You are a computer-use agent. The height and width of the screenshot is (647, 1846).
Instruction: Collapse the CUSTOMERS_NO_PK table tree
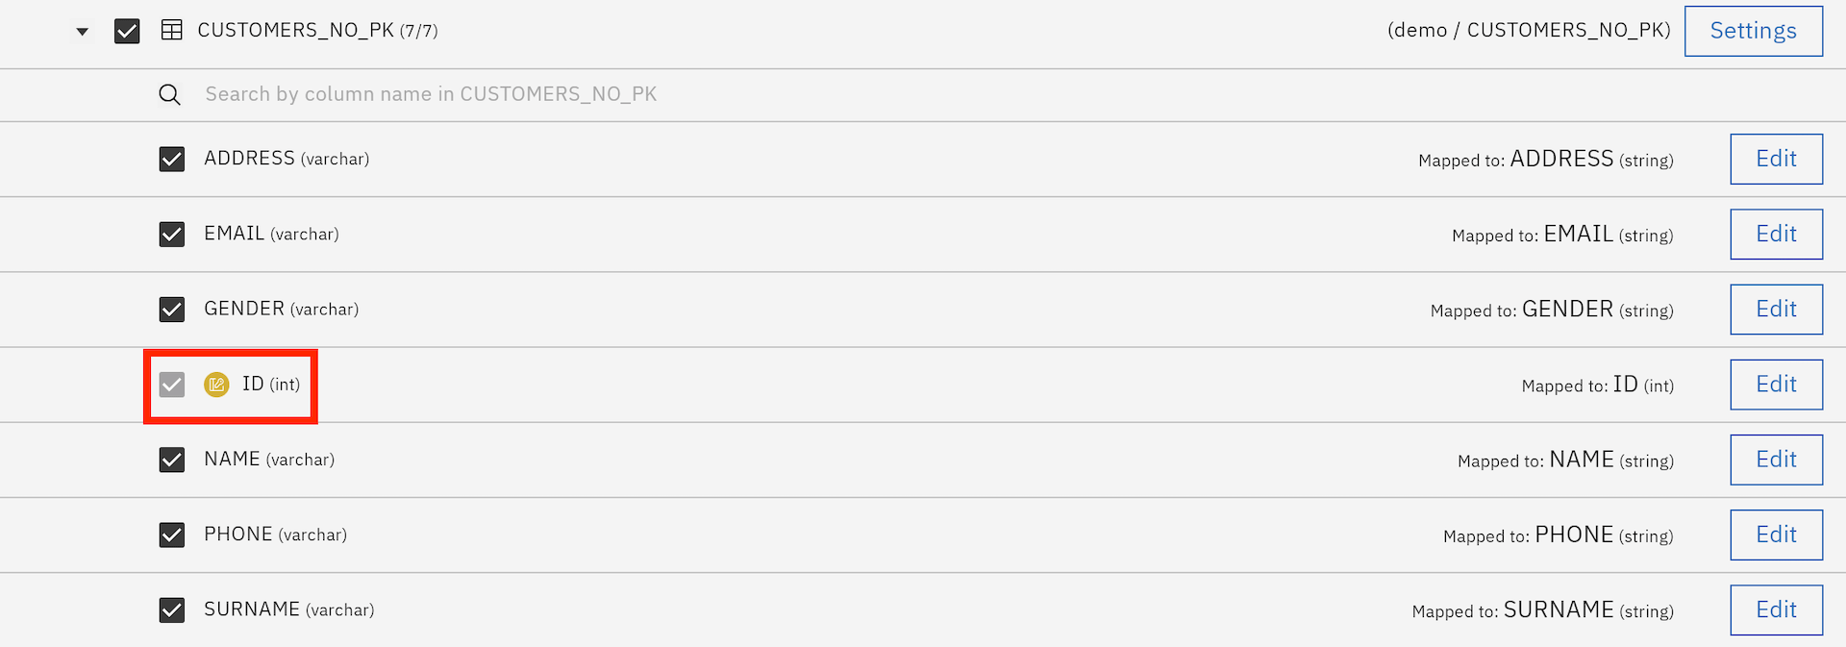[83, 32]
